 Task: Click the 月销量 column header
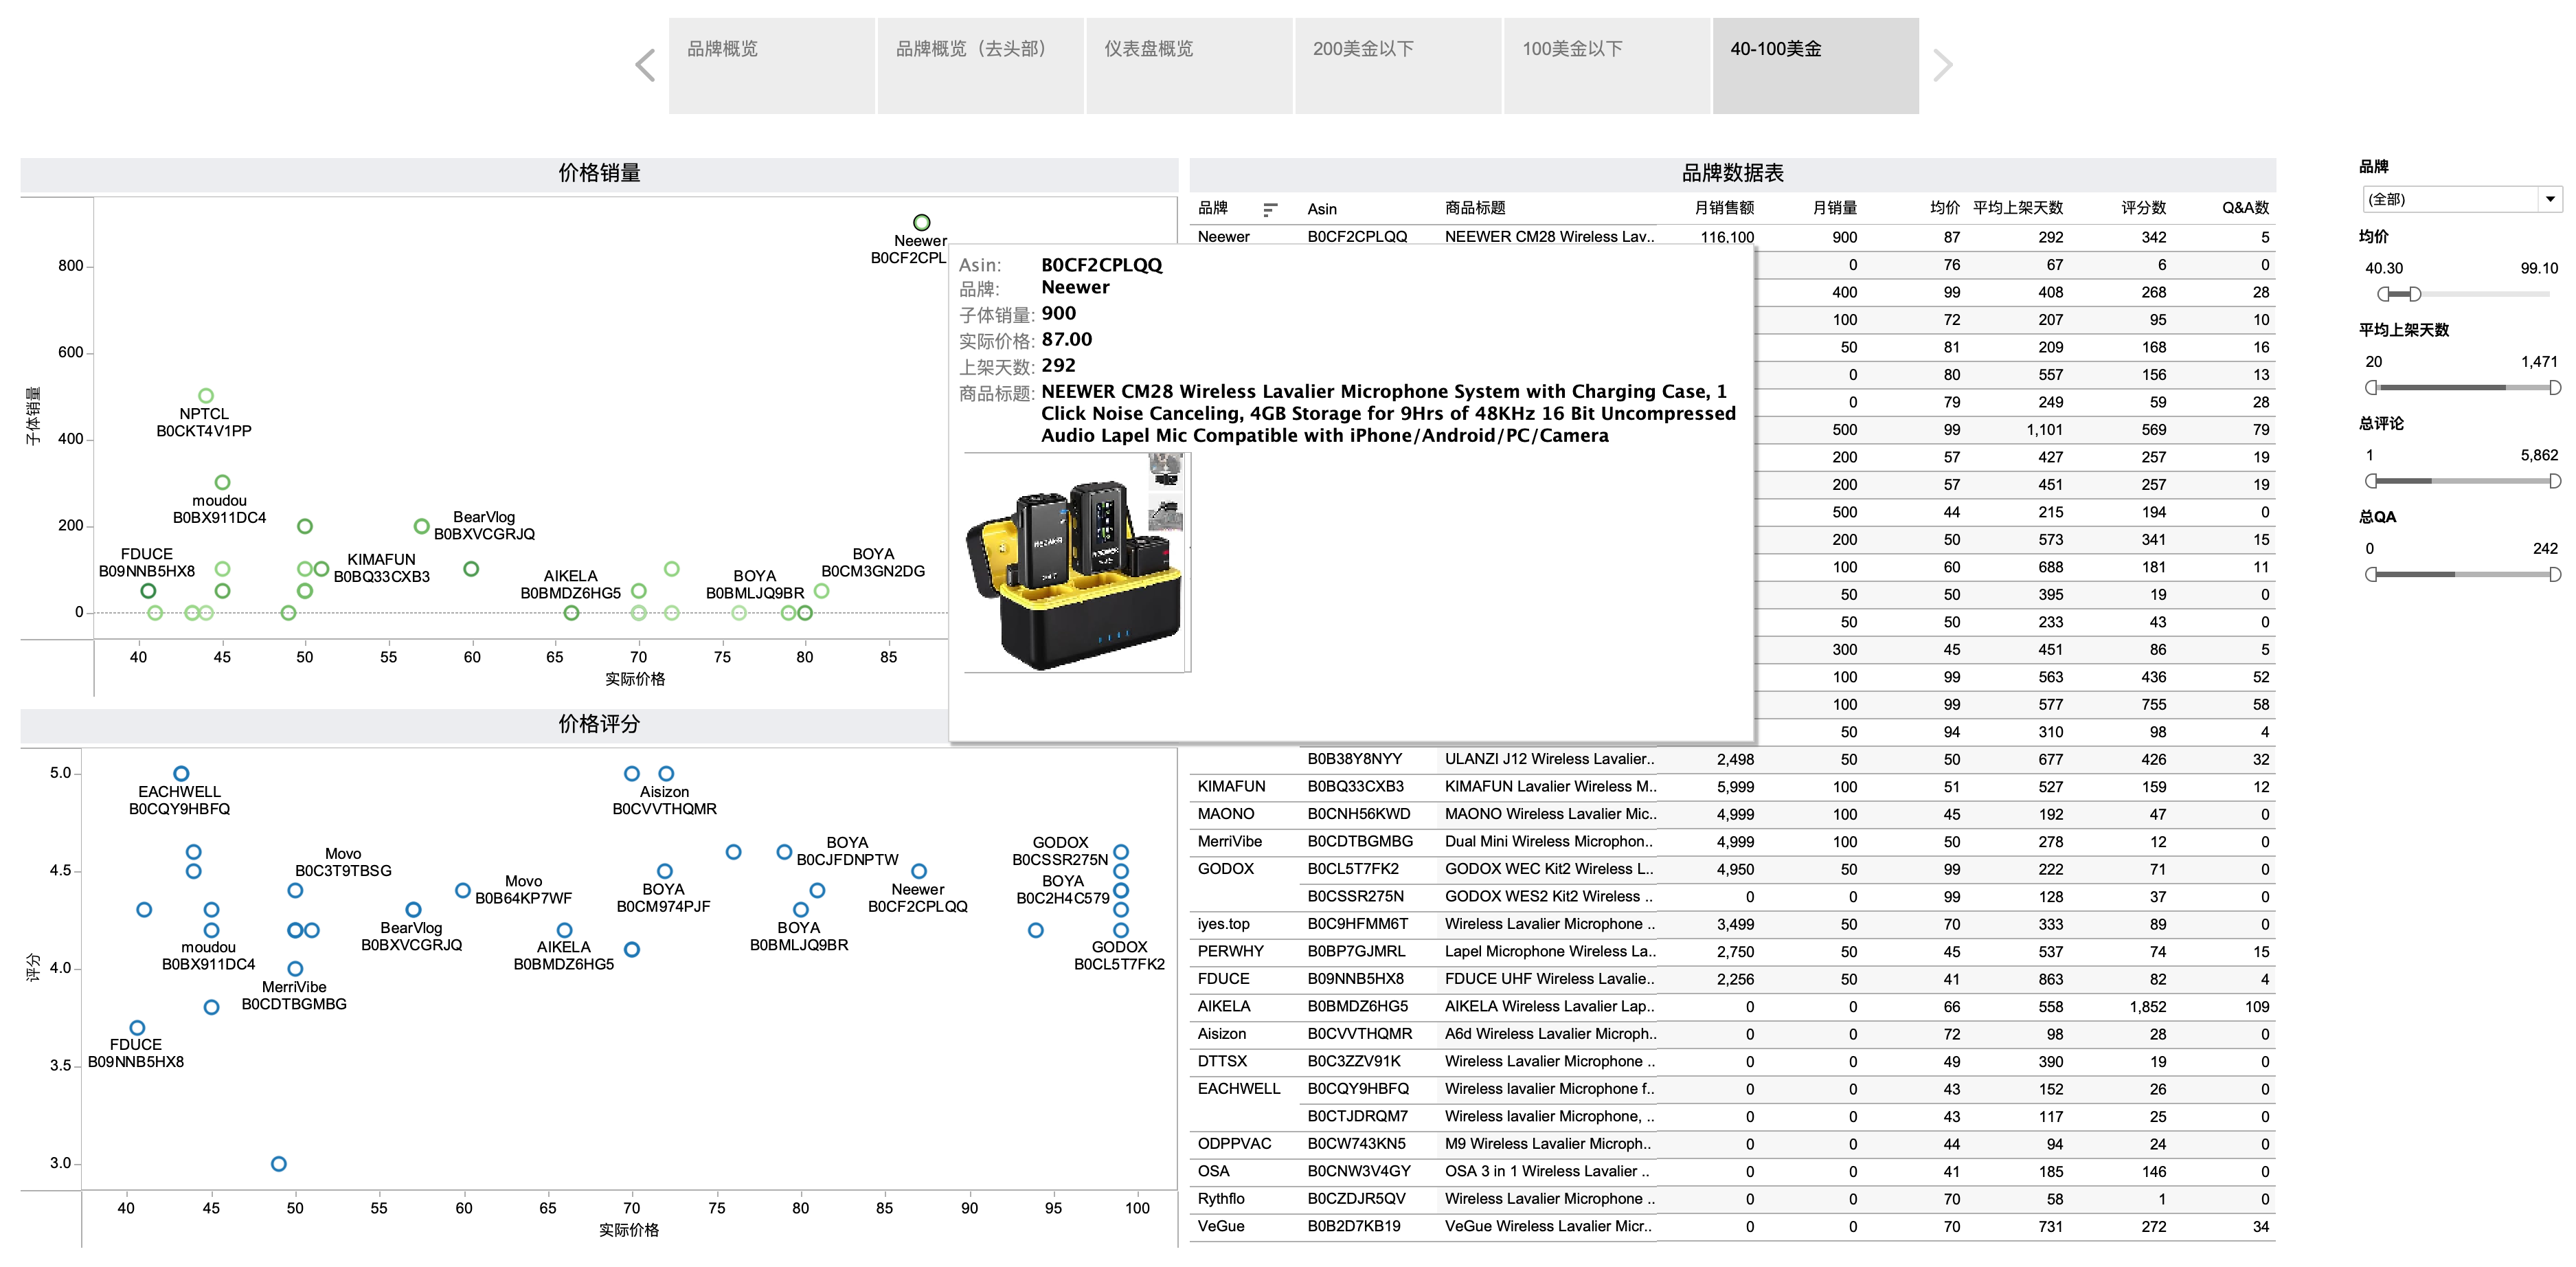[x=1835, y=208]
